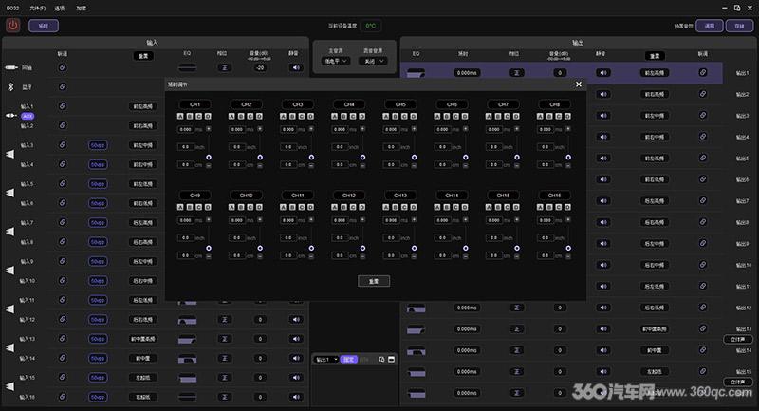This screenshot has width=759, height=411.
Task: Click link icon in the coaxial input row
Action: coord(63,67)
